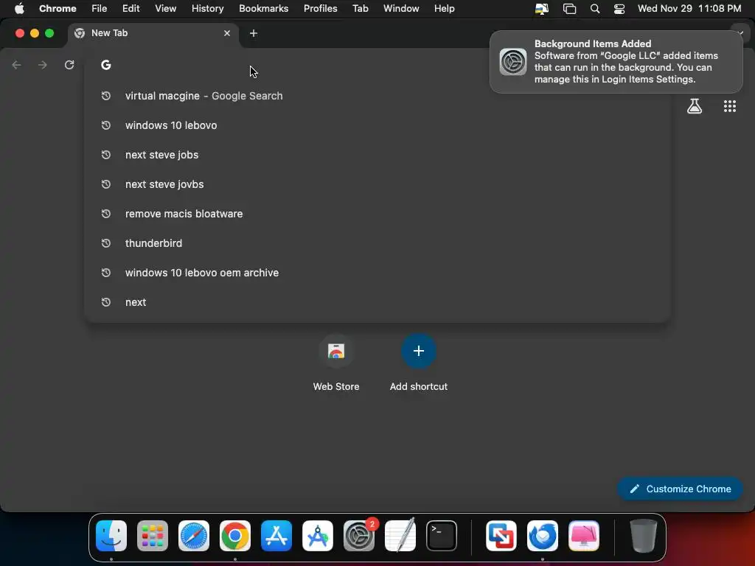
Task: Open Launchpad from the Dock
Action: 153,536
